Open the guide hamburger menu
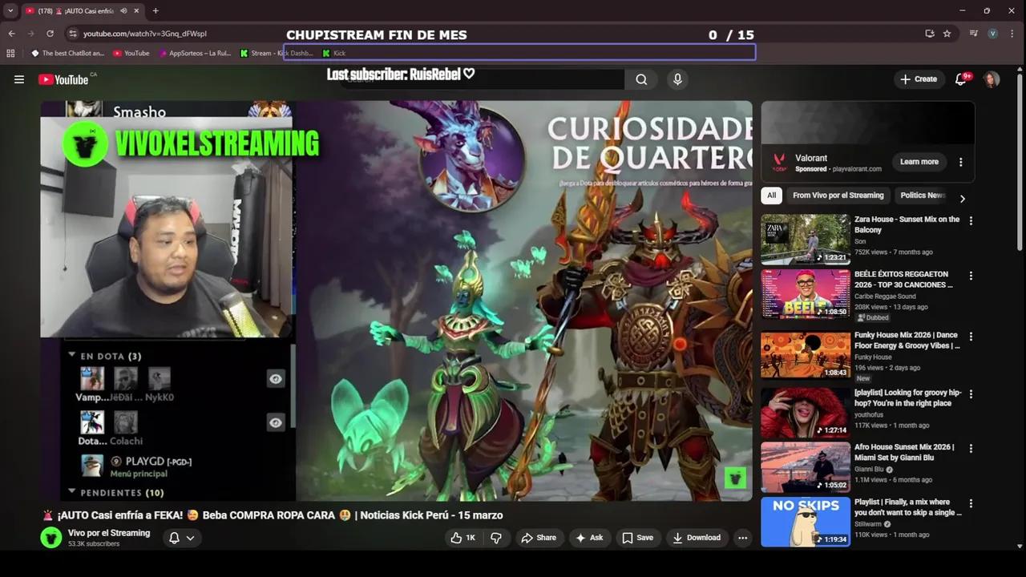Image resolution: width=1026 pixels, height=577 pixels. 19,79
